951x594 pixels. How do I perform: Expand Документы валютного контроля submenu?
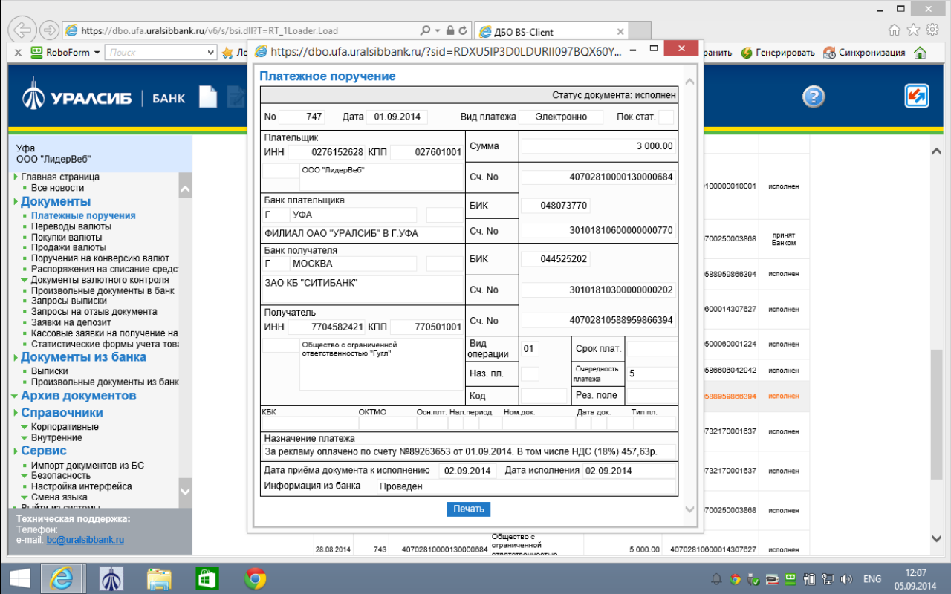25,280
